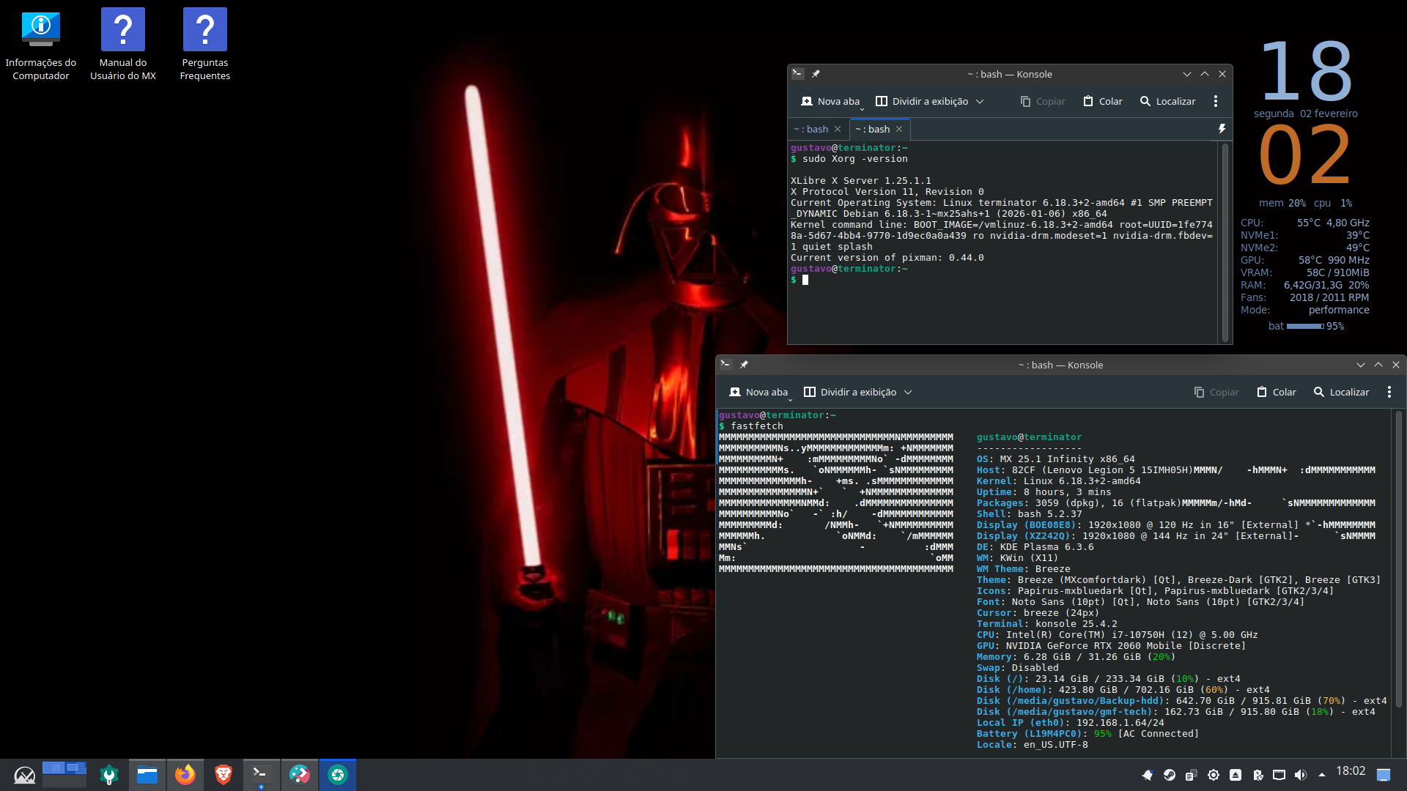The width and height of the screenshot is (1407, 791).
Task: Activate the screenshot tool on the taskbar
Action: (x=338, y=775)
